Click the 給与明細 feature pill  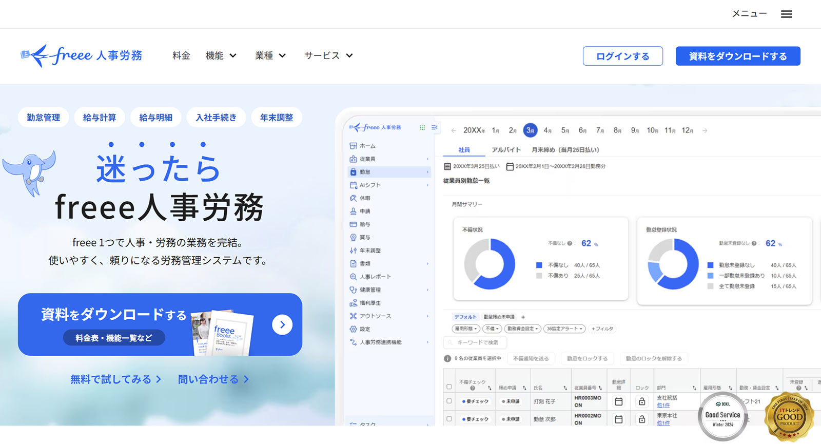[x=156, y=118]
